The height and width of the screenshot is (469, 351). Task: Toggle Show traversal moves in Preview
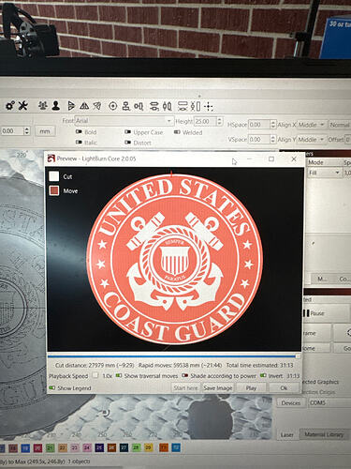point(119,375)
